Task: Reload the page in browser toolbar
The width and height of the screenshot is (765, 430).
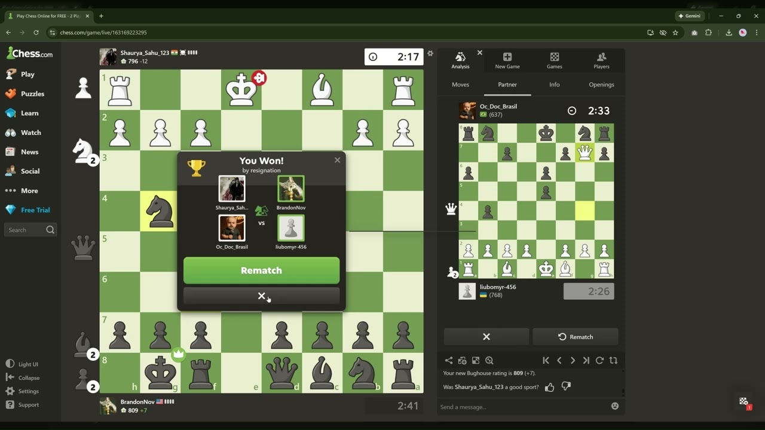Action: point(36,32)
